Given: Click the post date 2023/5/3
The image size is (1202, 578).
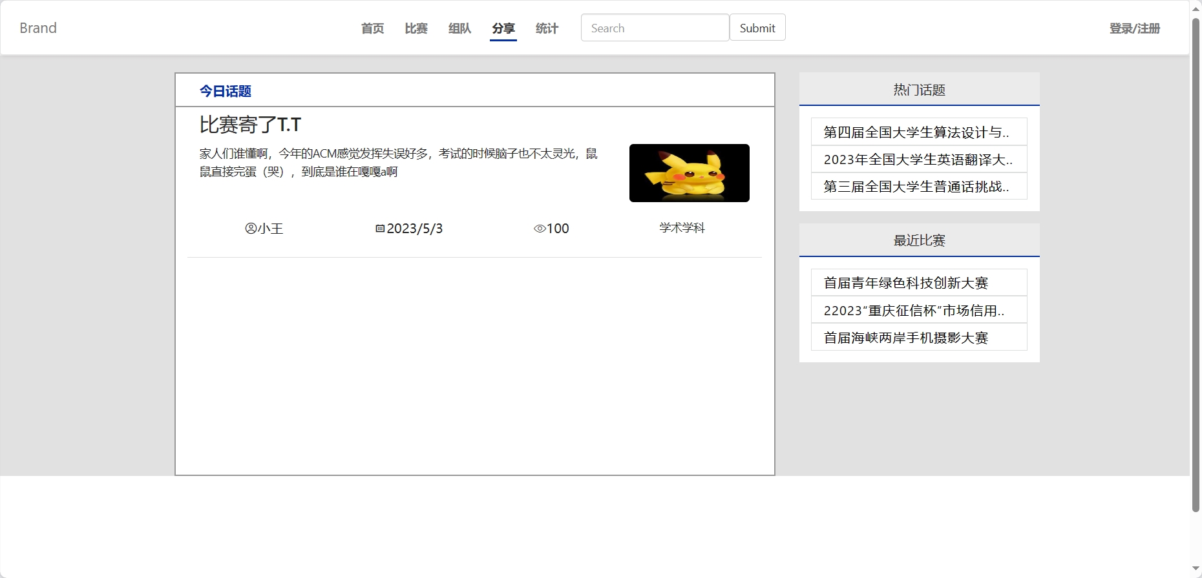Looking at the screenshot, I should [414, 229].
